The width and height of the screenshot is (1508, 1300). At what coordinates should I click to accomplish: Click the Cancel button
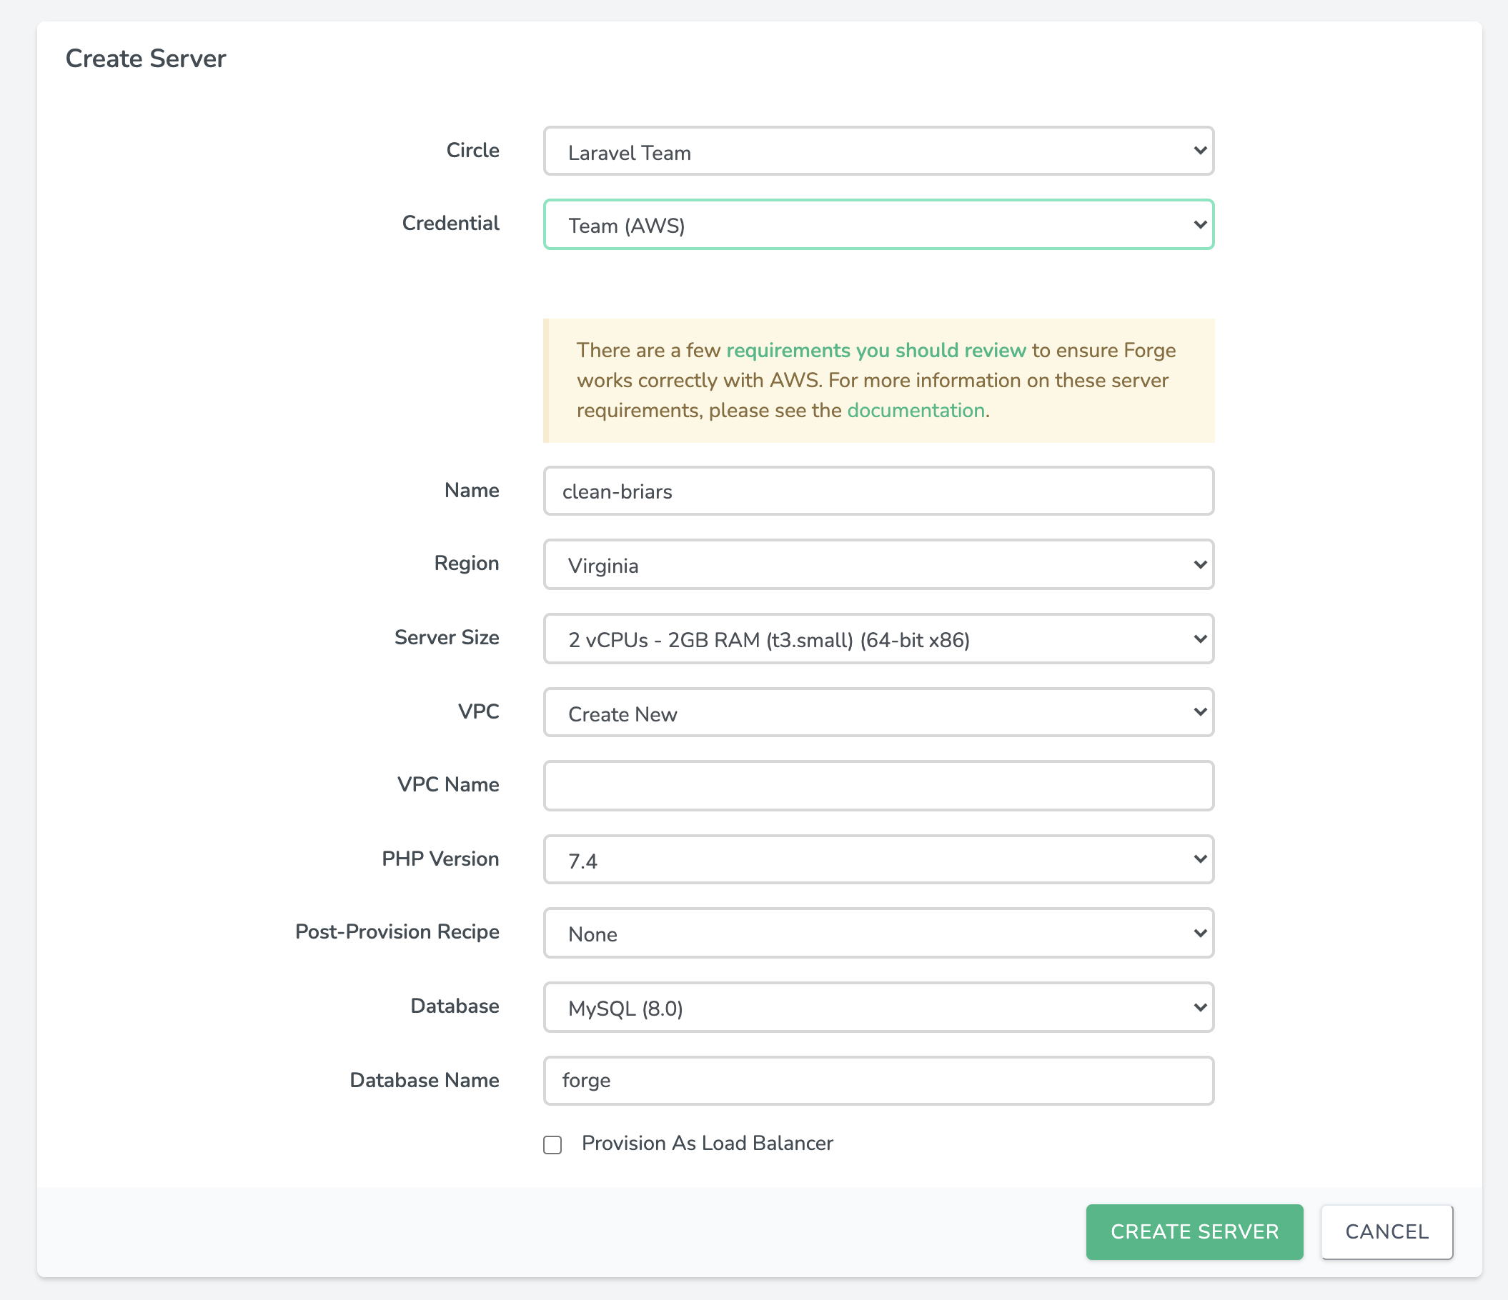[1386, 1231]
